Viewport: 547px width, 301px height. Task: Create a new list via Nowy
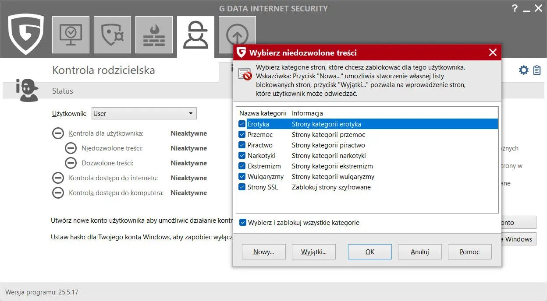click(x=263, y=252)
